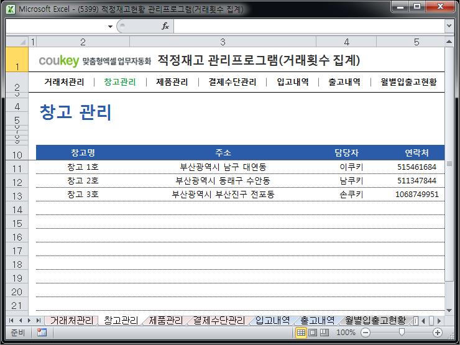This screenshot has height=345, width=460.
Task: Click the vertical scrollbar down arrow
Action: (449, 310)
